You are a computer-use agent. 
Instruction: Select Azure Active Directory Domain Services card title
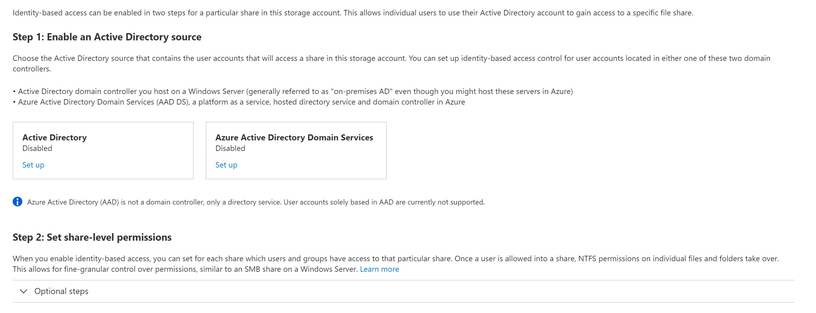click(x=294, y=137)
